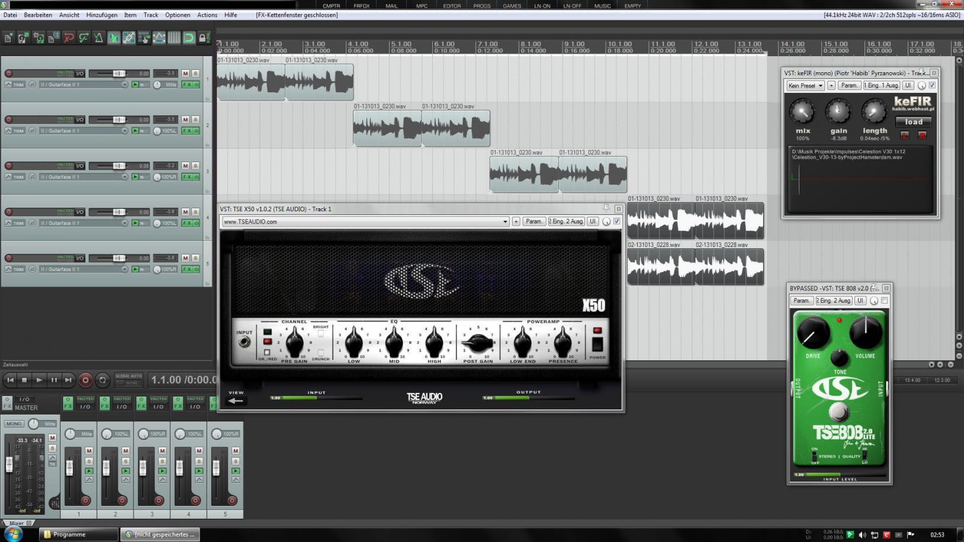Solo mixer channel 4
Screen dimensions: 964x542
199,461
